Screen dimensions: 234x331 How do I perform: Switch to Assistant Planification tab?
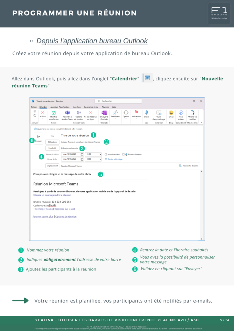(x=60, y=107)
